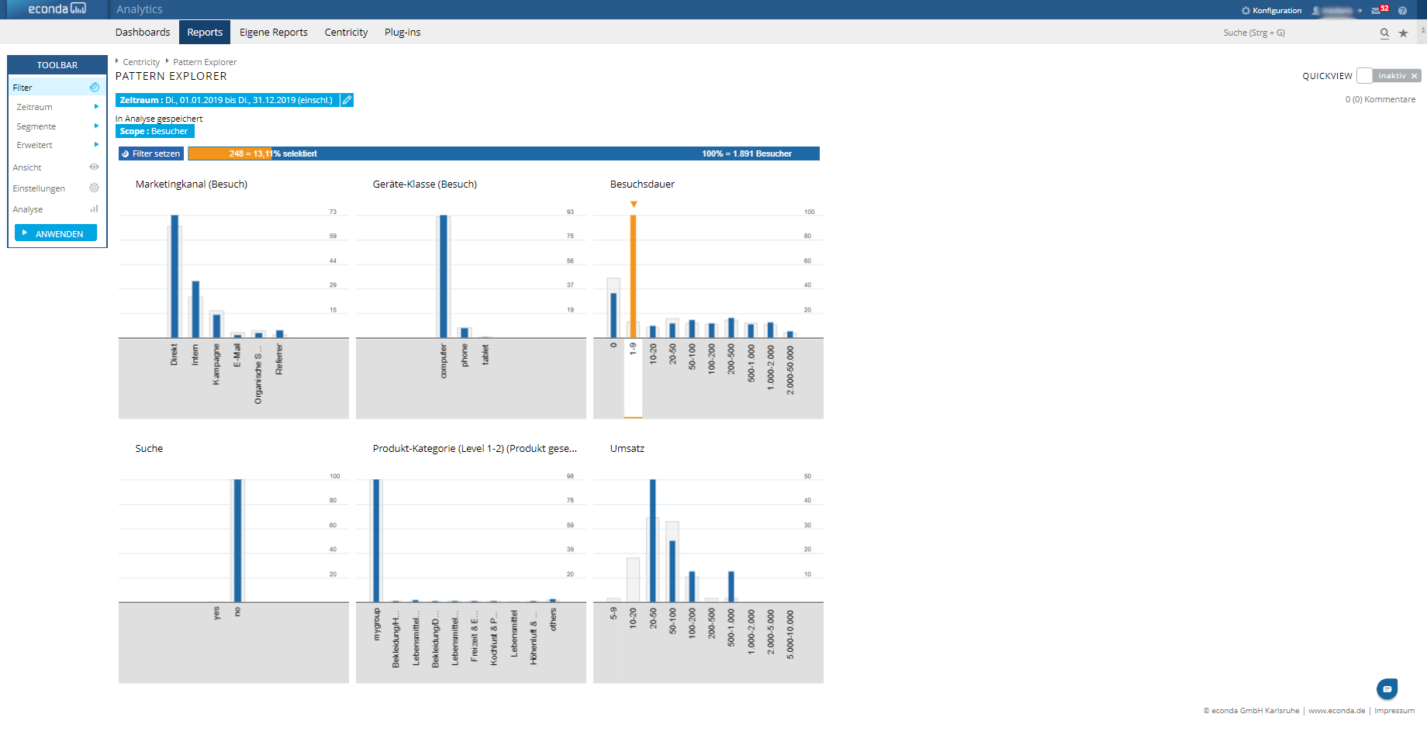This screenshot has width=1427, height=738.
Task: Select the orange 1-9 Besuchsdauer bar
Action: point(633,275)
